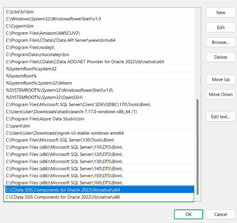The height and width of the screenshot is (223, 237).
Task: Select CData API Server www\bin\x64 path
Action: [x=99, y=40]
